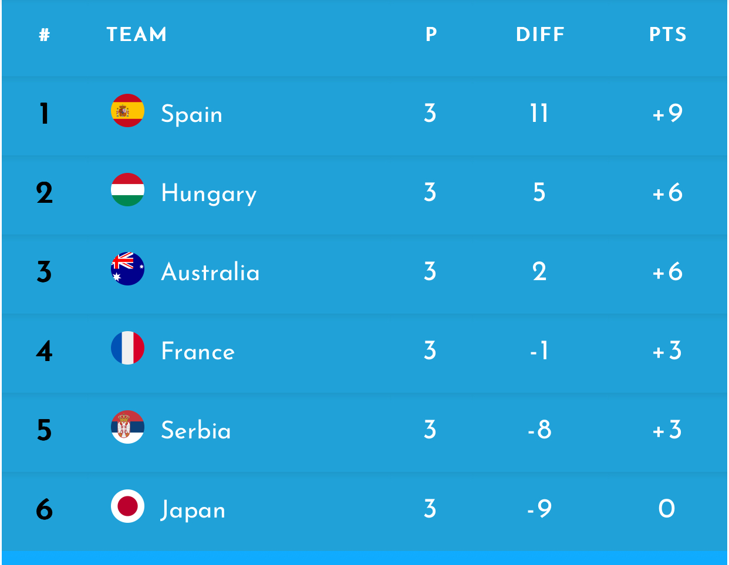Image resolution: width=729 pixels, height=565 pixels.
Task: Click the P column header
Action: 431,35
